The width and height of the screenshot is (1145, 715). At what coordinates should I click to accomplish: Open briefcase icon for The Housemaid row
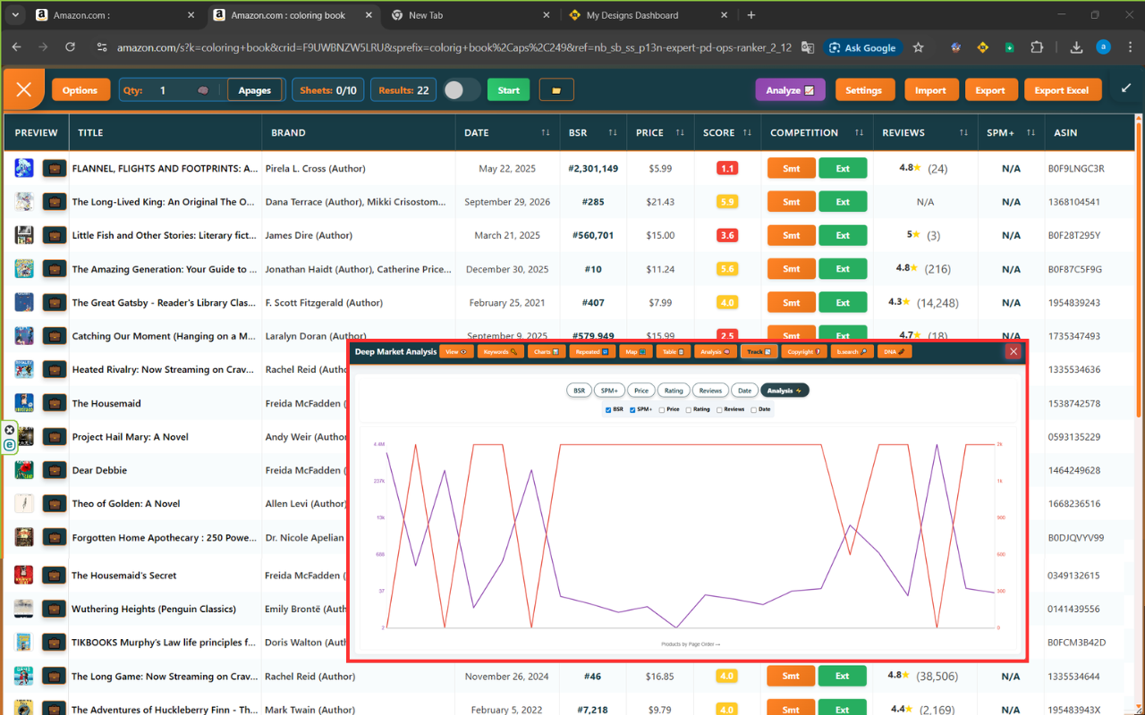55,403
